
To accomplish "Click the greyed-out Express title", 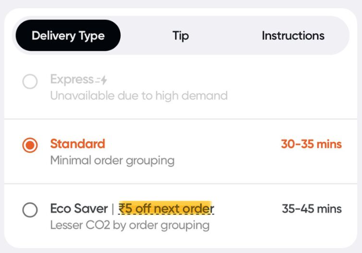I will point(72,79).
